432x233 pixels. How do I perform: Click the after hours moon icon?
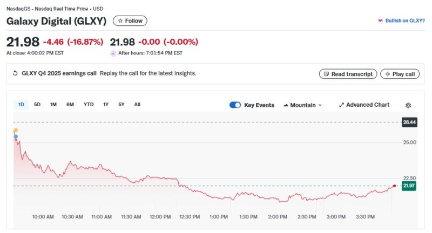113,53
